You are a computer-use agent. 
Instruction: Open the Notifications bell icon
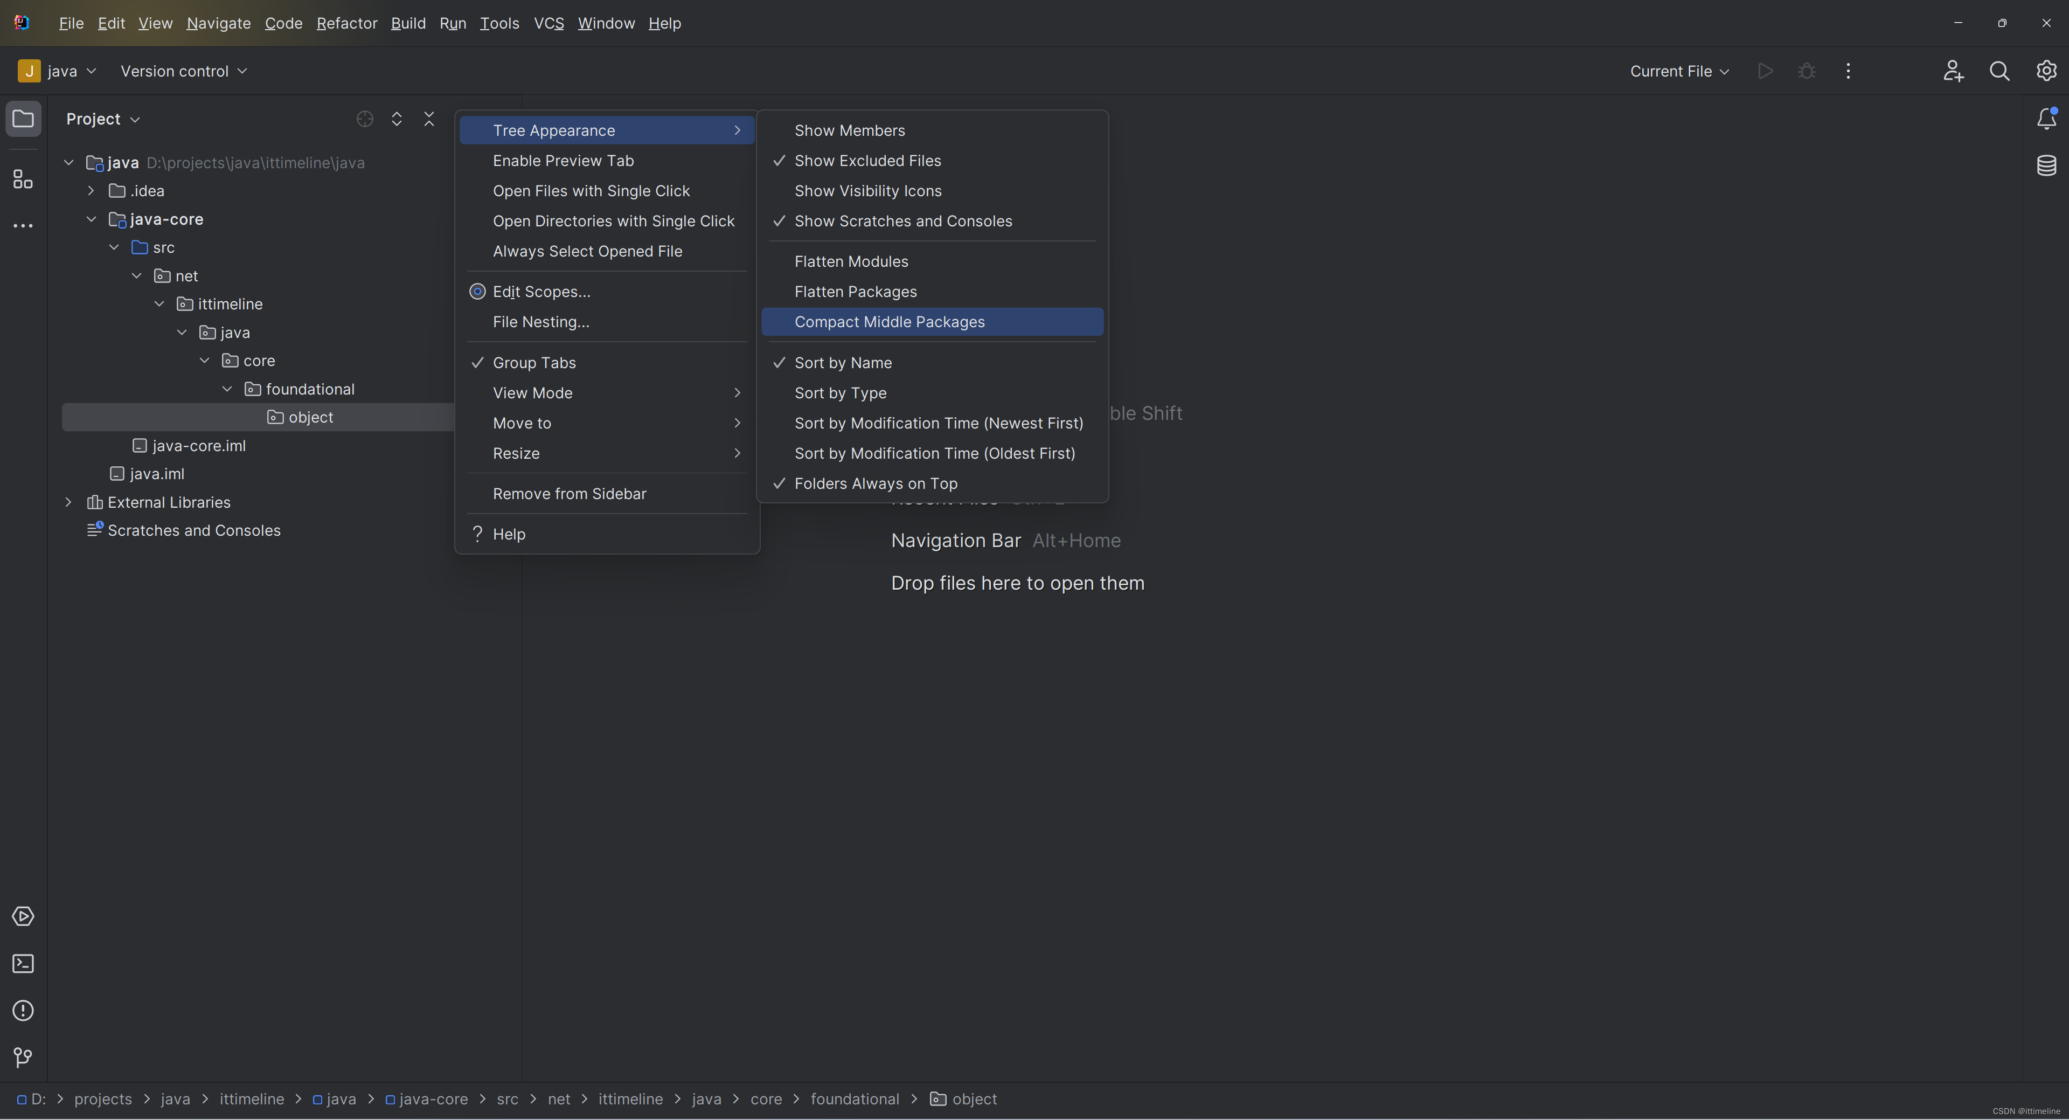click(2046, 119)
